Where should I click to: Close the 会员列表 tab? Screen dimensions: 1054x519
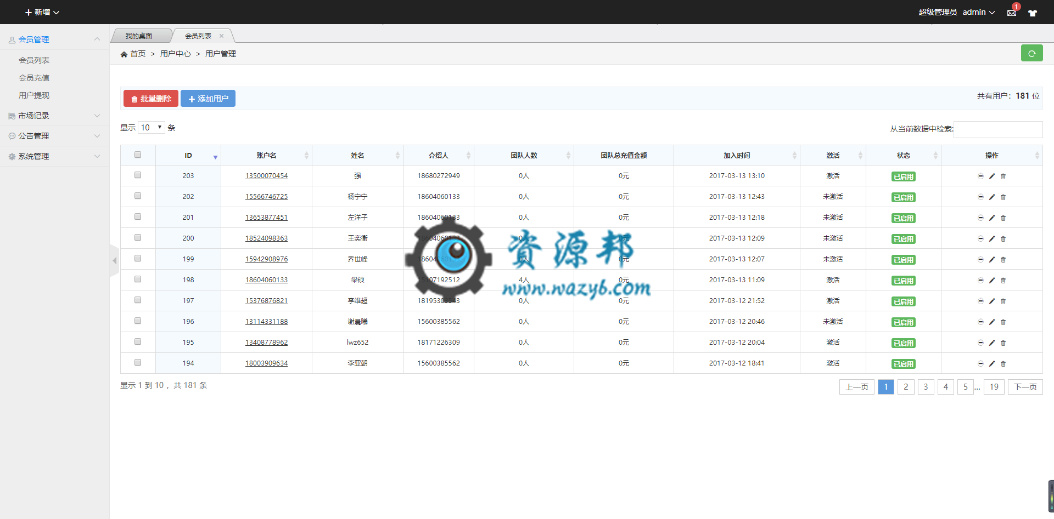(x=222, y=36)
